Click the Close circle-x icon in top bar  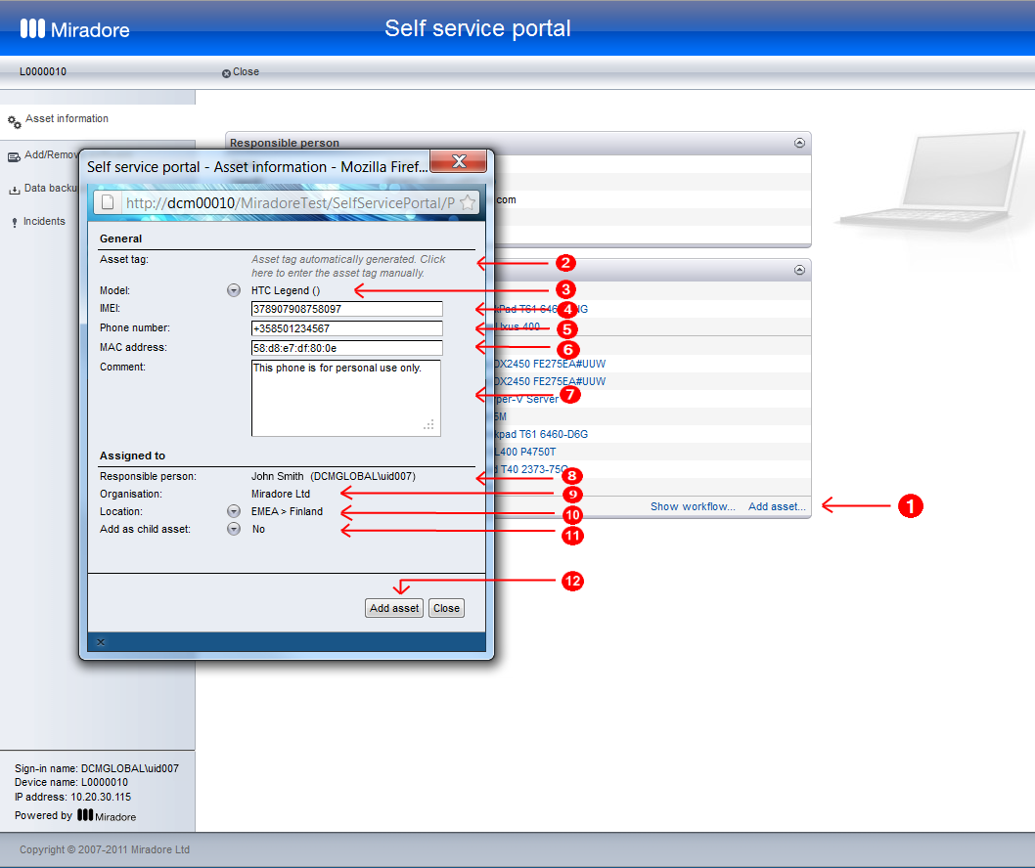tap(226, 73)
